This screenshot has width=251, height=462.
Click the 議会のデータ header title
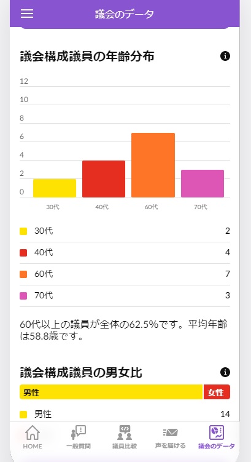point(125,14)
